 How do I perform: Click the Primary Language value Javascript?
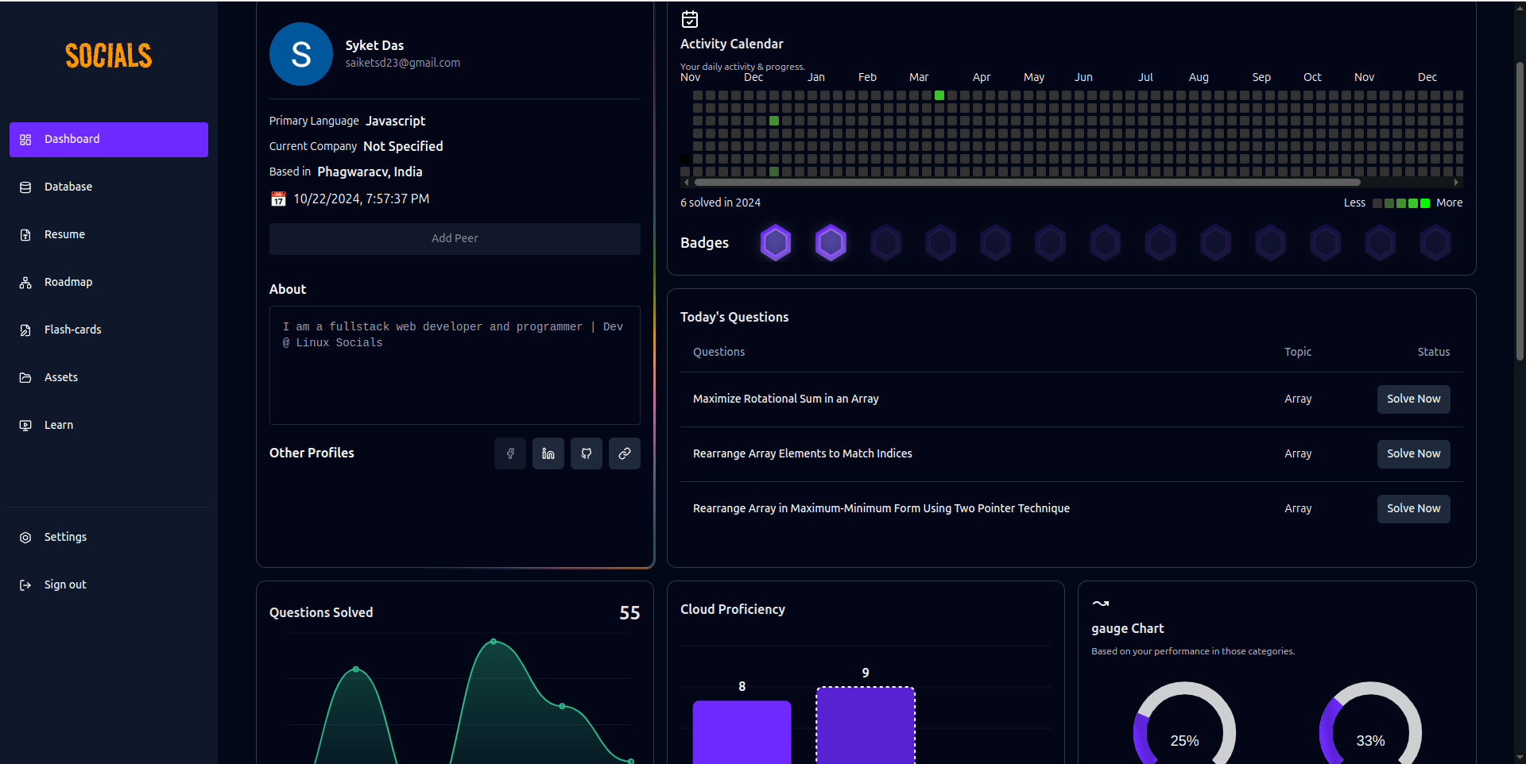[x=396, y=121]
